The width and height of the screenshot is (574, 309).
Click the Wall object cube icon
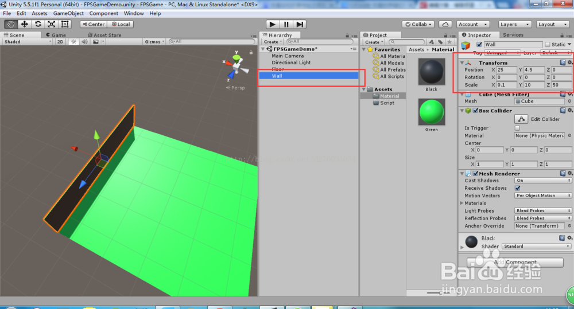pyautogui.click(x=466, y=45)
